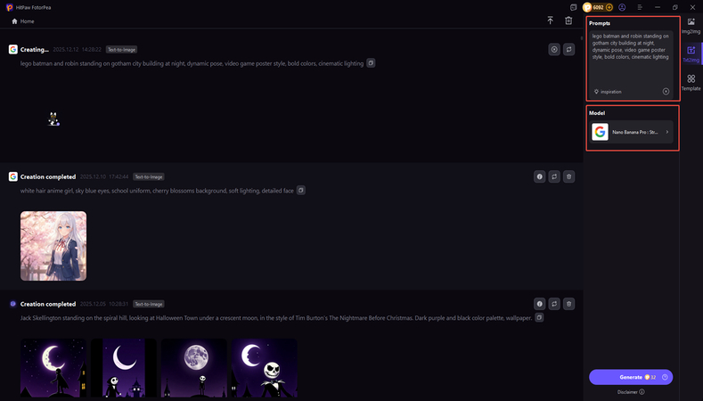Delete the Jack Skellington creation
The image size is (703, 401).
[569, 304]
